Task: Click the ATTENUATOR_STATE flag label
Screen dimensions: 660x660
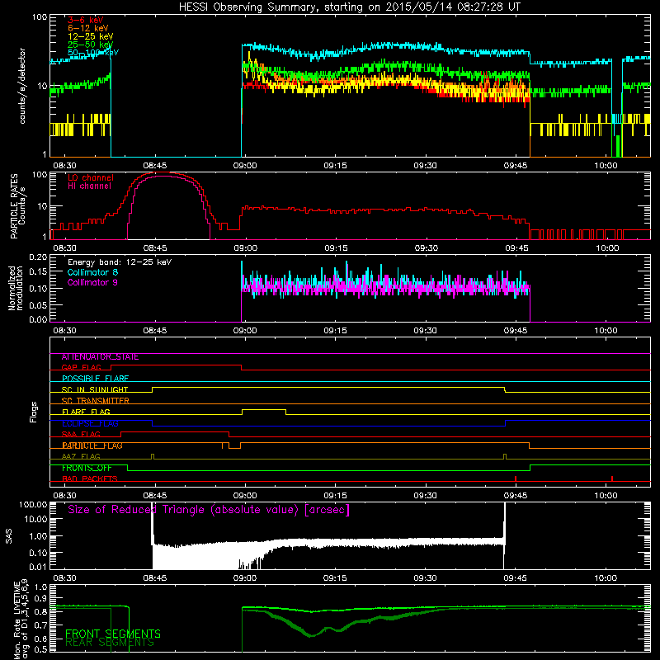Action: 100,357
